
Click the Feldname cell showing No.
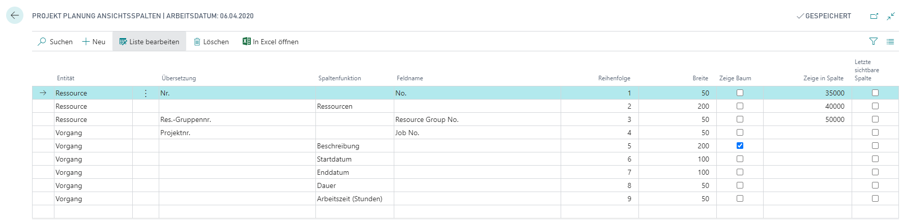477,93
